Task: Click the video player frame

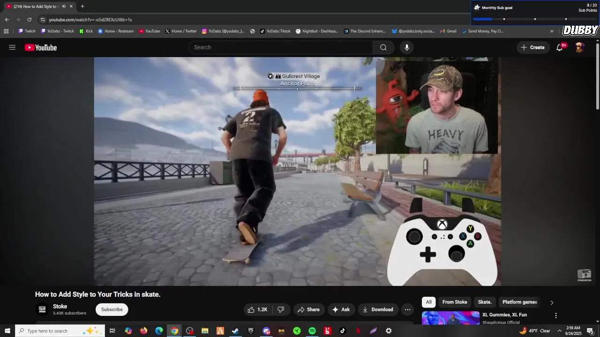Action: point(297,171)
